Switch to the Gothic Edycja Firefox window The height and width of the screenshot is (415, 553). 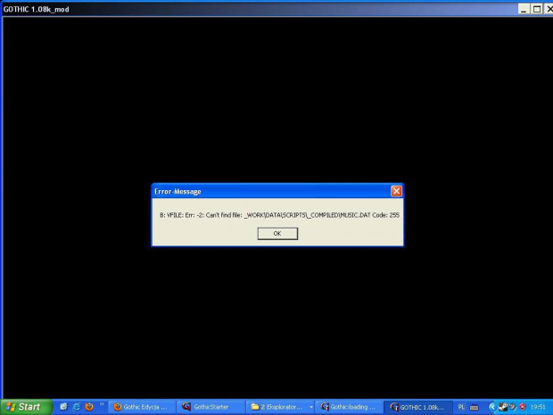(x=142, y=407)
